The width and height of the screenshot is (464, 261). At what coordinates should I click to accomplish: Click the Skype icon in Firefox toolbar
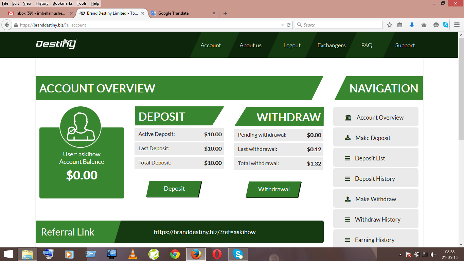click(446, 25)
